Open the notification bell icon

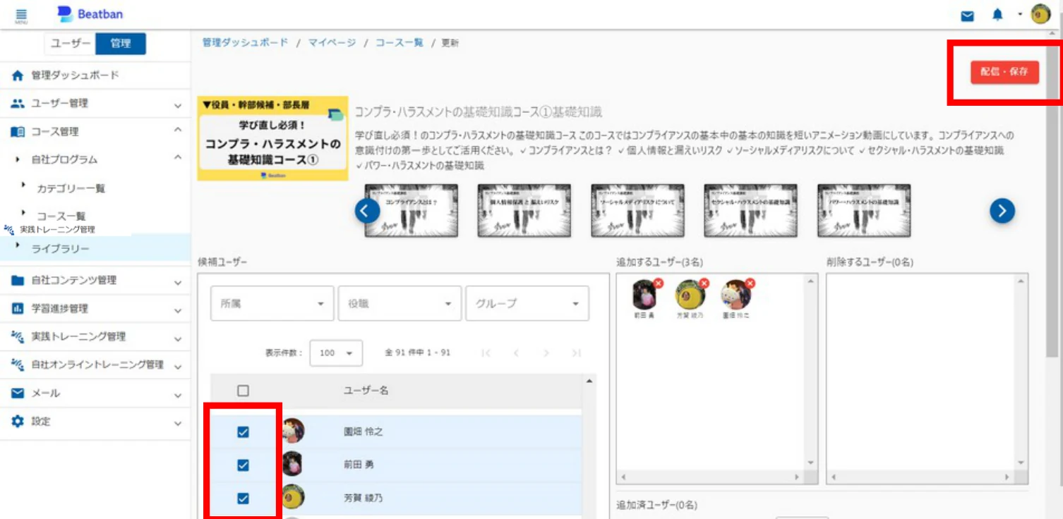coord(997,15)
